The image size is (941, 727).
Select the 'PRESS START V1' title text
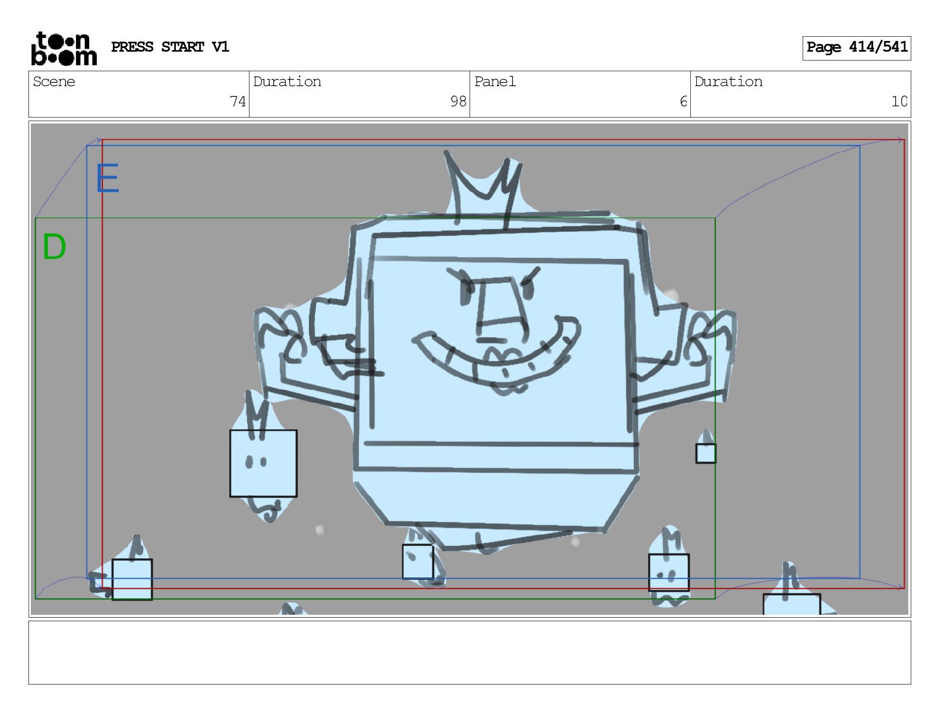[170, 47]
